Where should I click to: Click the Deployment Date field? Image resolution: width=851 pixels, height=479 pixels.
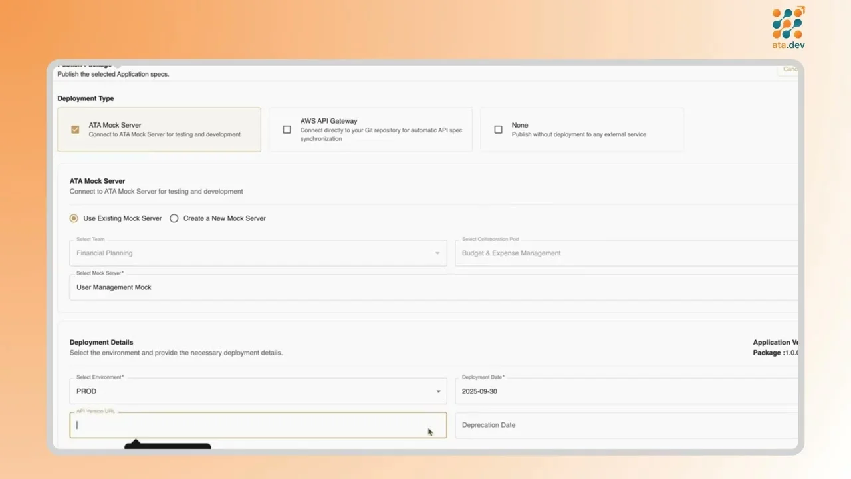pos(532,391)
